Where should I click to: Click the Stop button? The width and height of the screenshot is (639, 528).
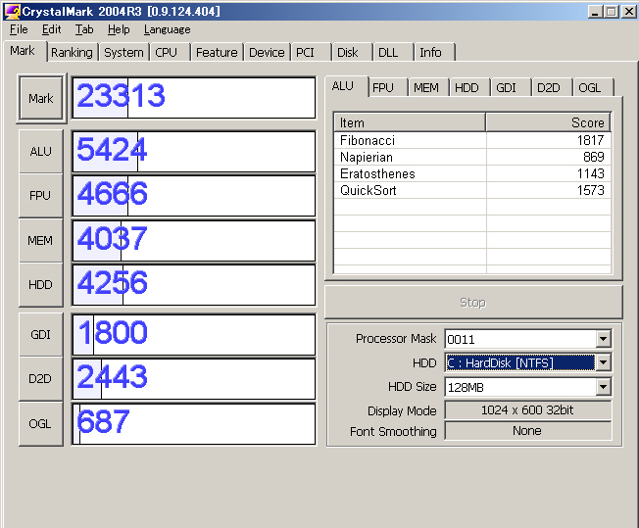point(473,302)
